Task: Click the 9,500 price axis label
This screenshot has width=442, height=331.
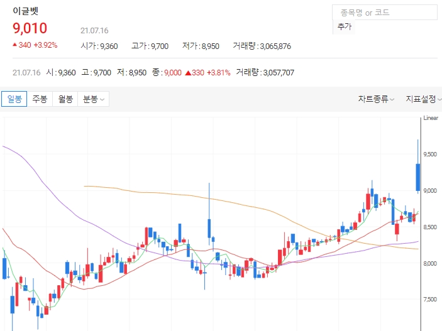Action: (x=430, y=154)
